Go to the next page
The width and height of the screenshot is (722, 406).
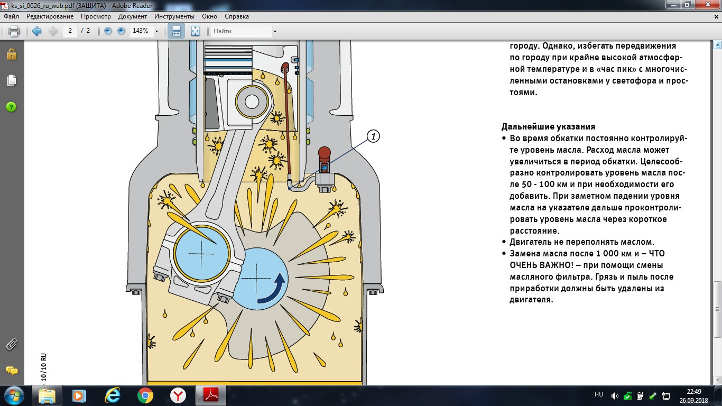pos(53,31)
